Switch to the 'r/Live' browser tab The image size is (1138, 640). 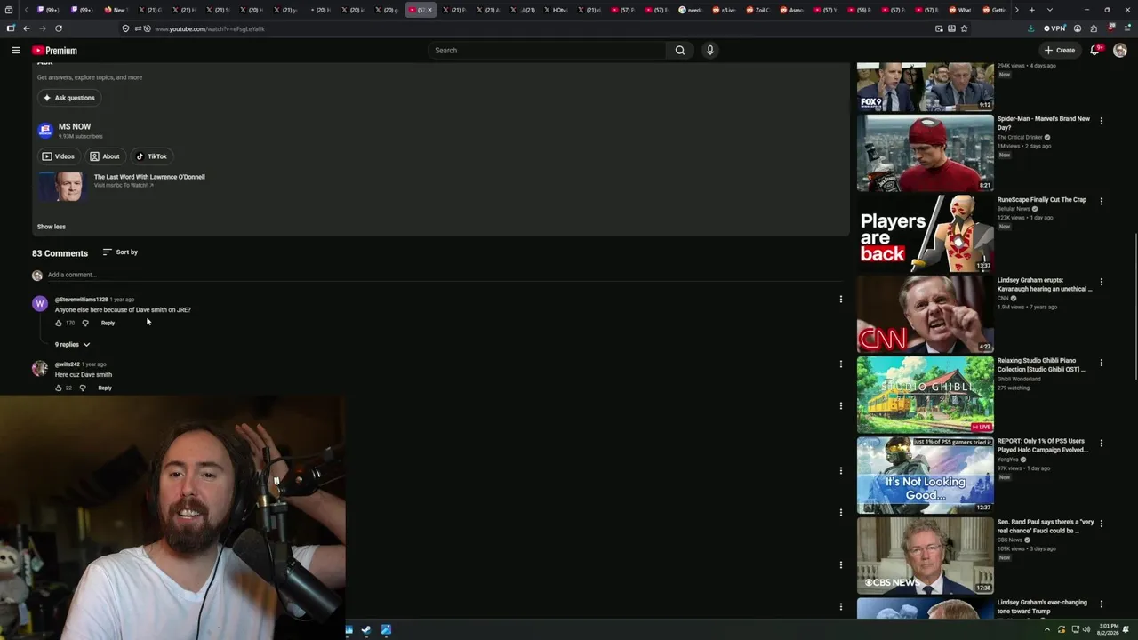point(724,10)
